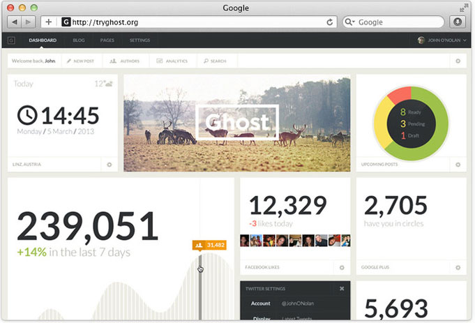Screen dimensions: 475x323
Task: Select the red Draft segment of the donut
Action: [400, 93]
